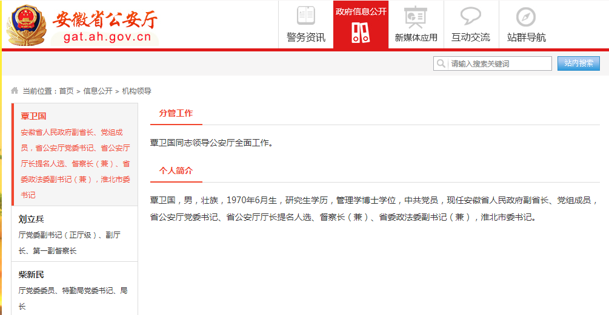This screenshot has width=609, height=315.
Task: Open 机构领导 breadcrumb link
Action: click(x=137, y=91)
